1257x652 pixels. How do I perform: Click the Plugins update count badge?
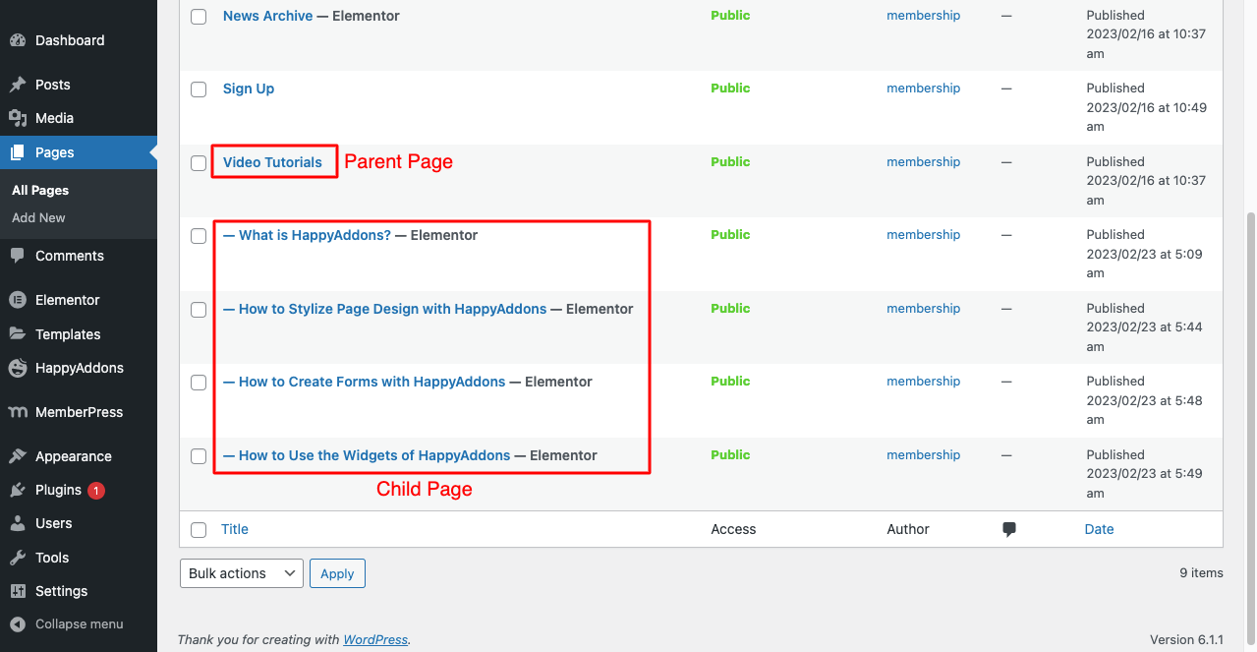96,490
